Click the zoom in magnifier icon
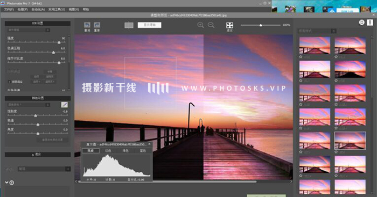 (200, 25)
